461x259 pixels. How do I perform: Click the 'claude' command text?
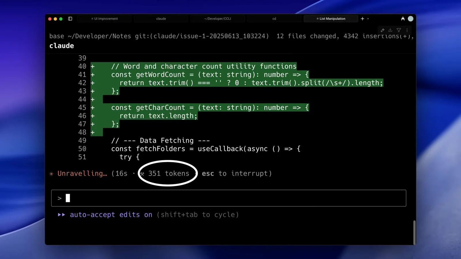[x=62, y=46]
